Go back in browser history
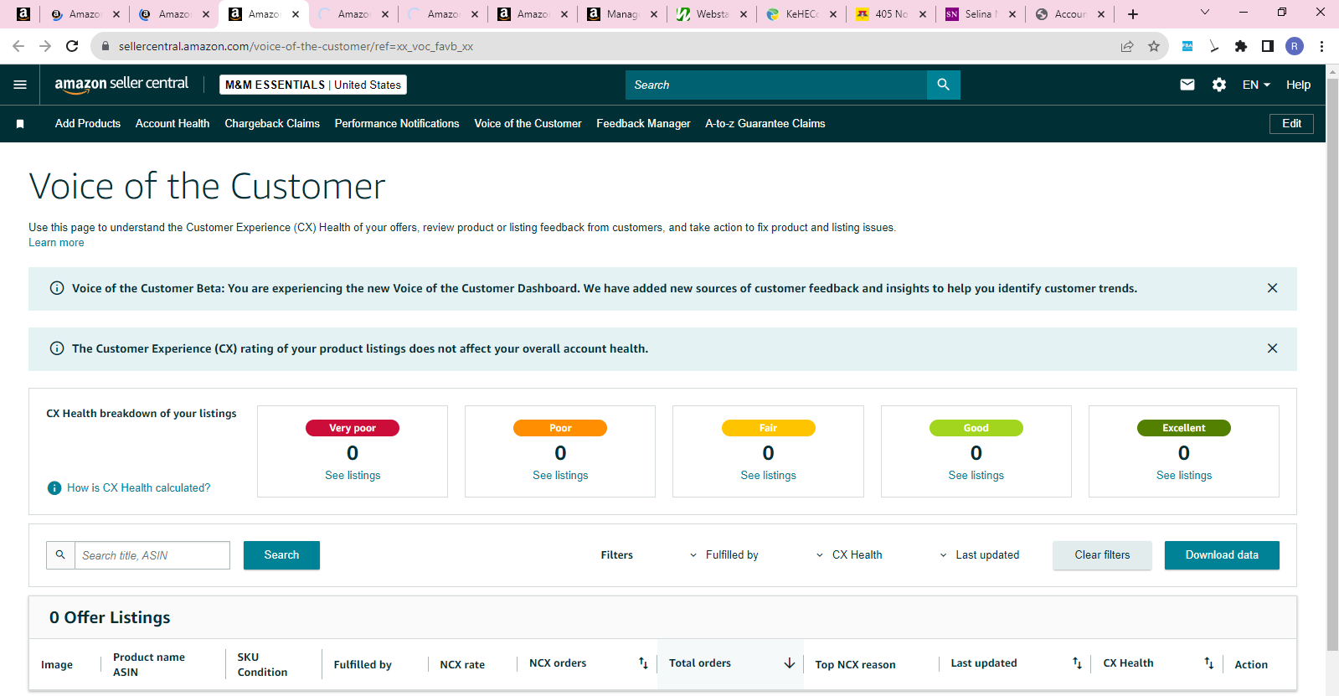The image size is (1339, 696). [x=18, y=46]
